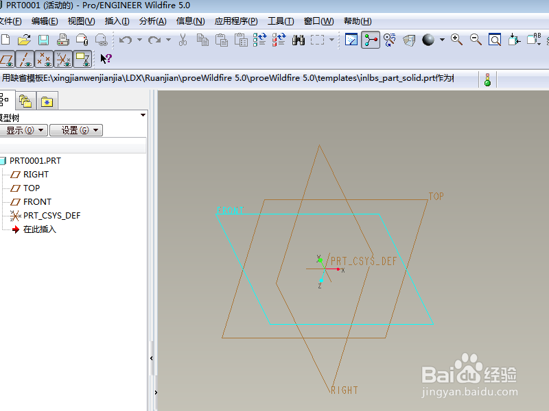Open the Regeneration Manager icon
The height and width of the screenshot is (411, 549).
point(279,40)
